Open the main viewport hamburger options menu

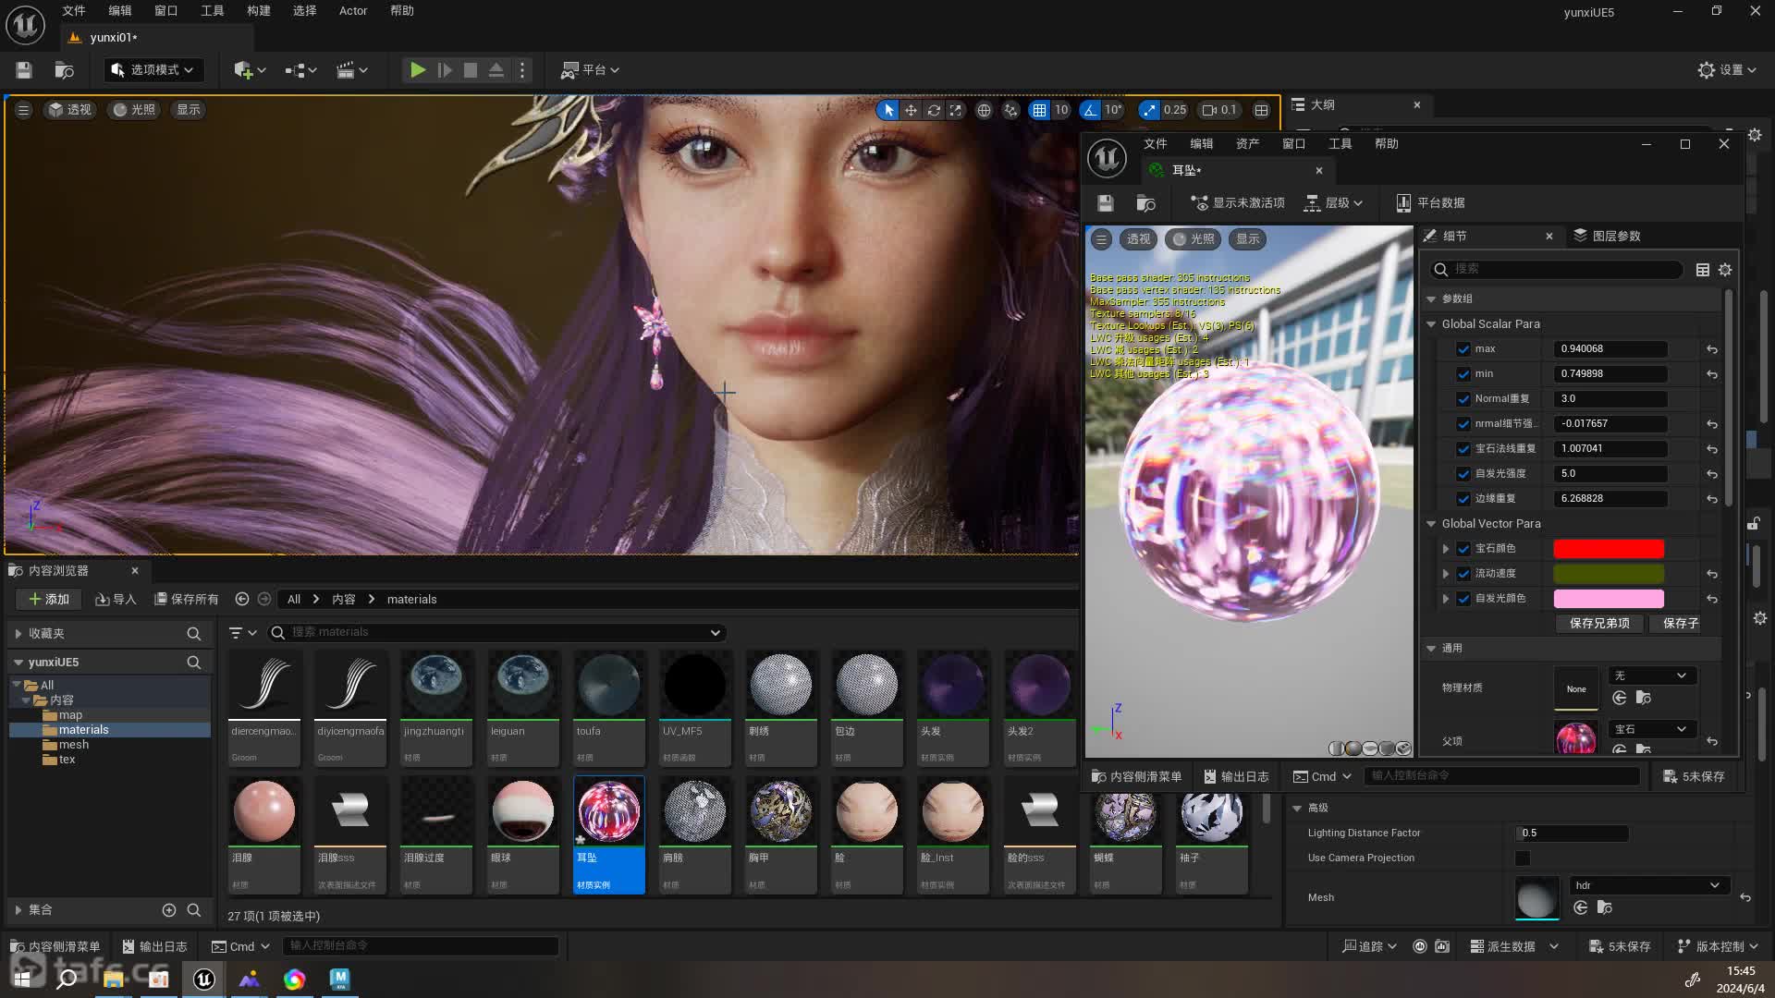(24, 110)
